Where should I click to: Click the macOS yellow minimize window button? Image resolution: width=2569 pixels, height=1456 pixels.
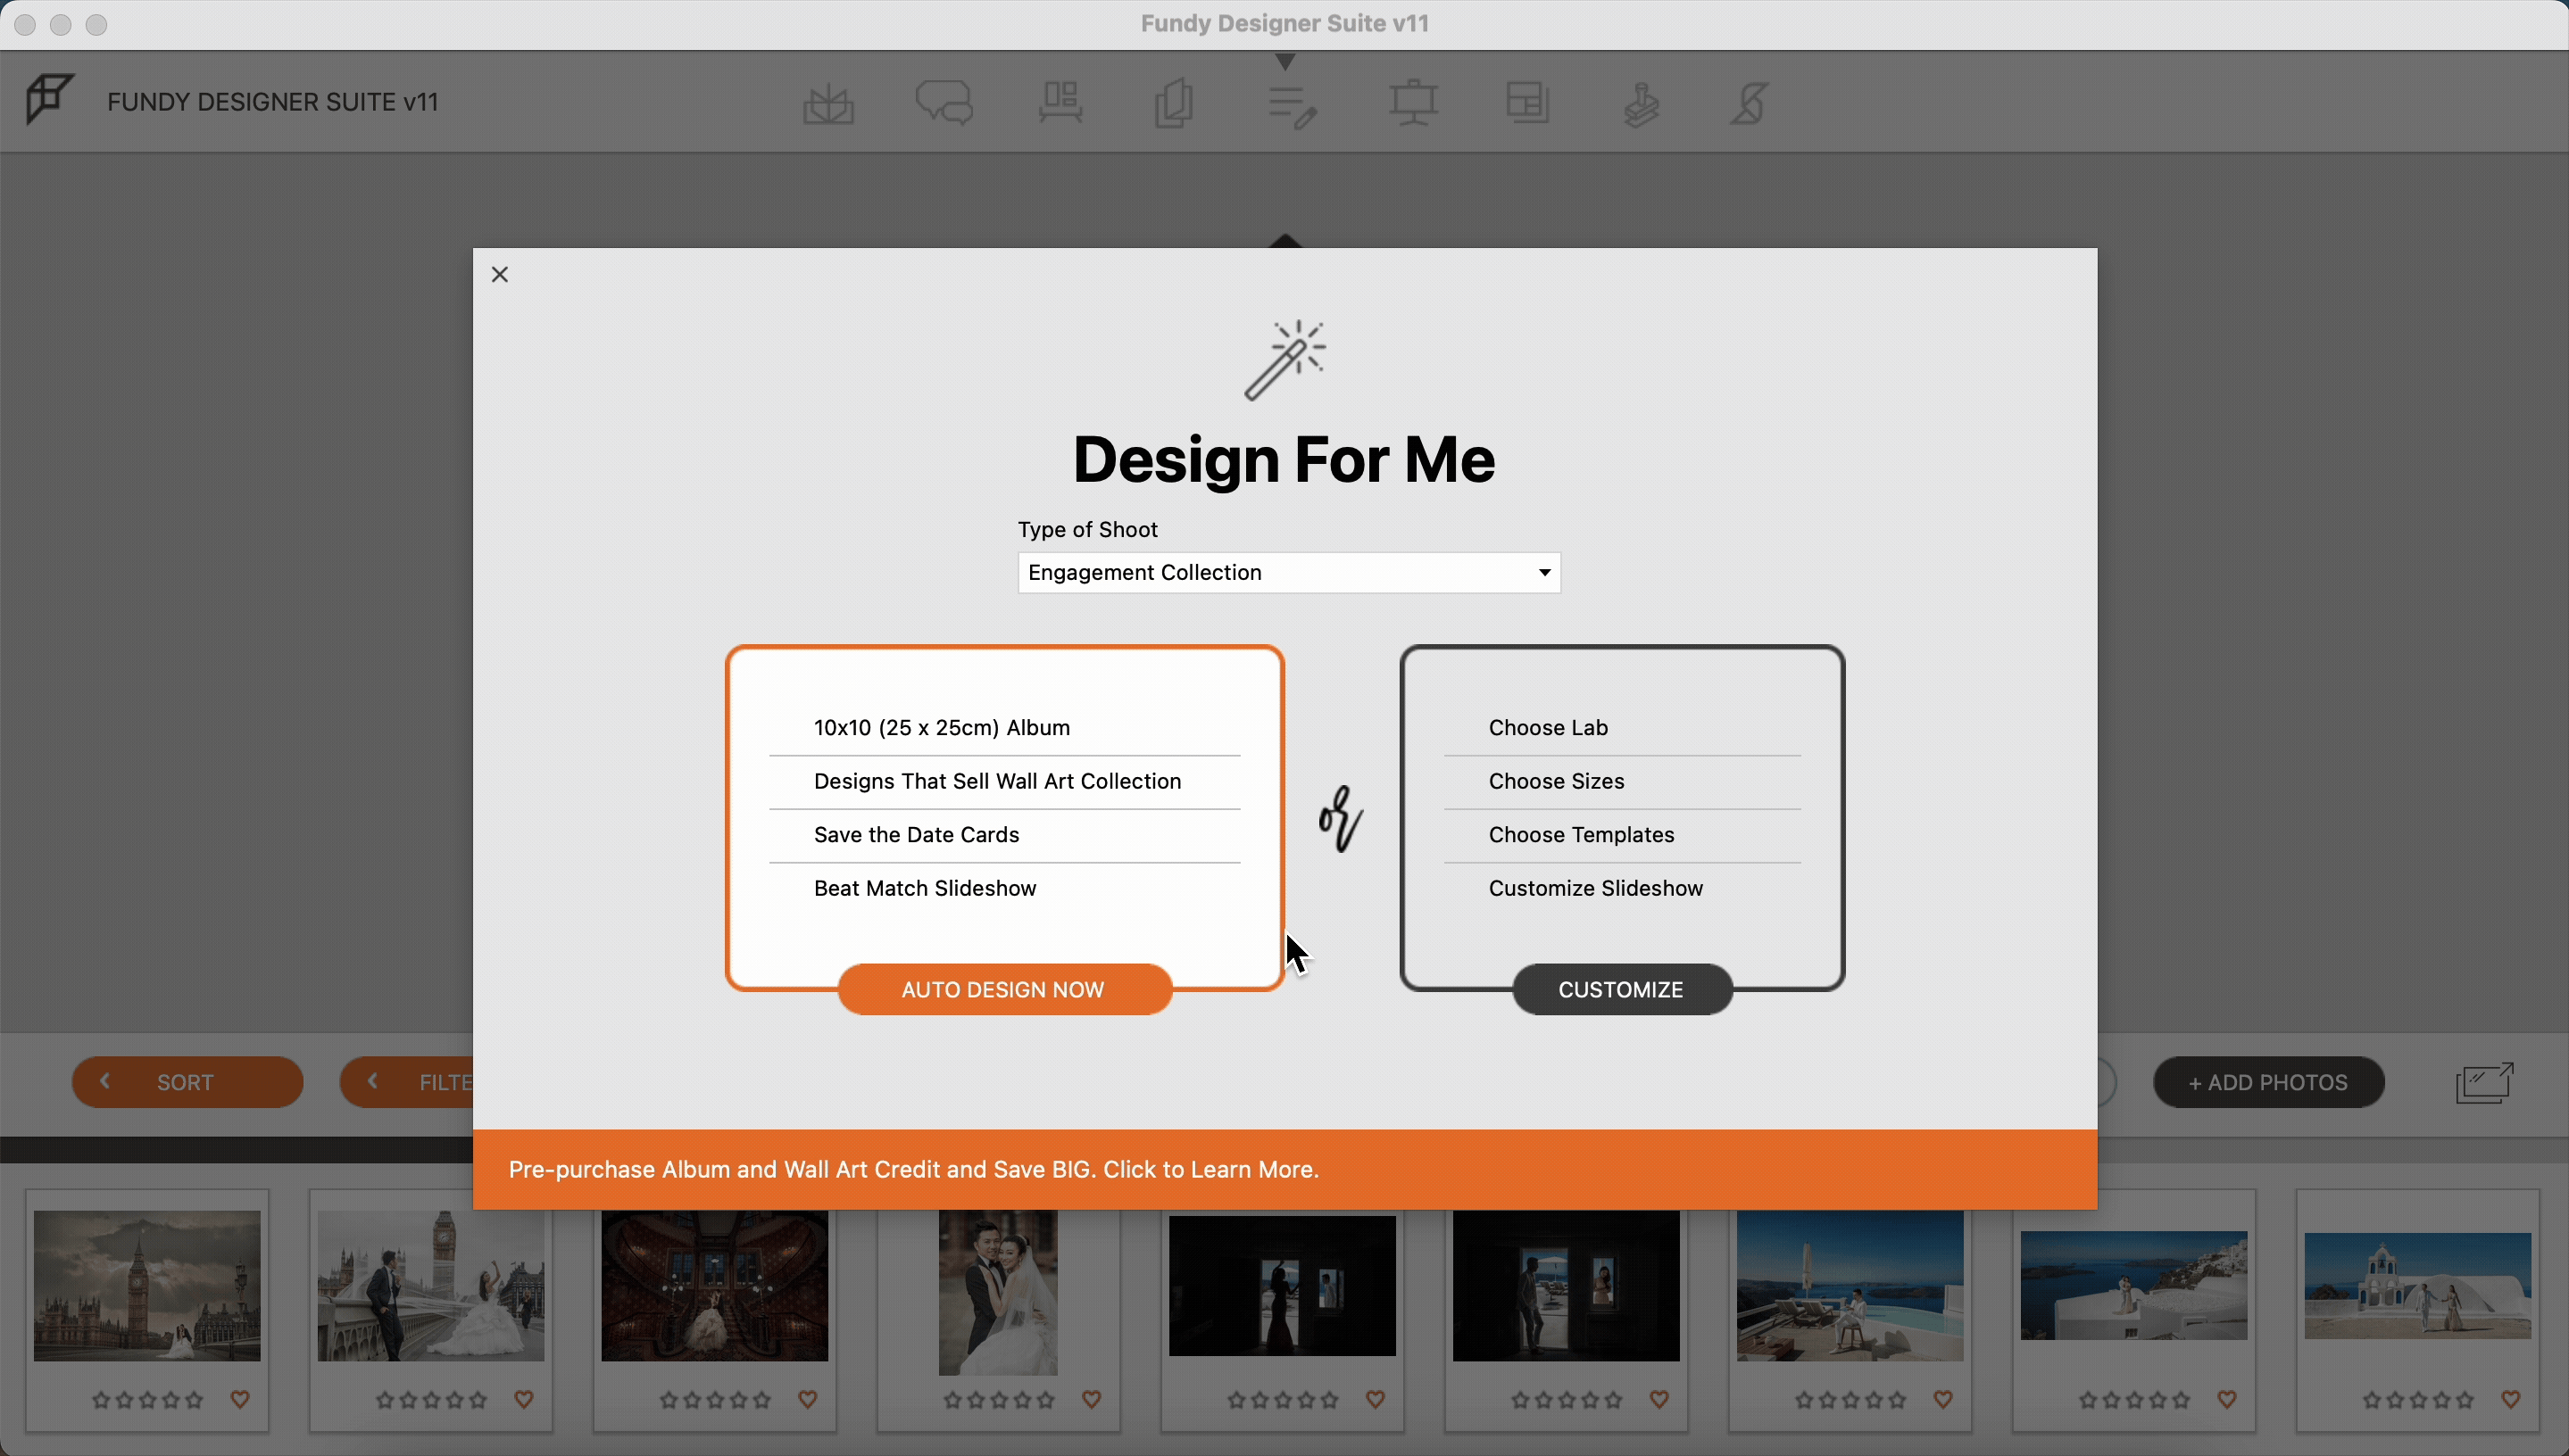click(61, 25)
